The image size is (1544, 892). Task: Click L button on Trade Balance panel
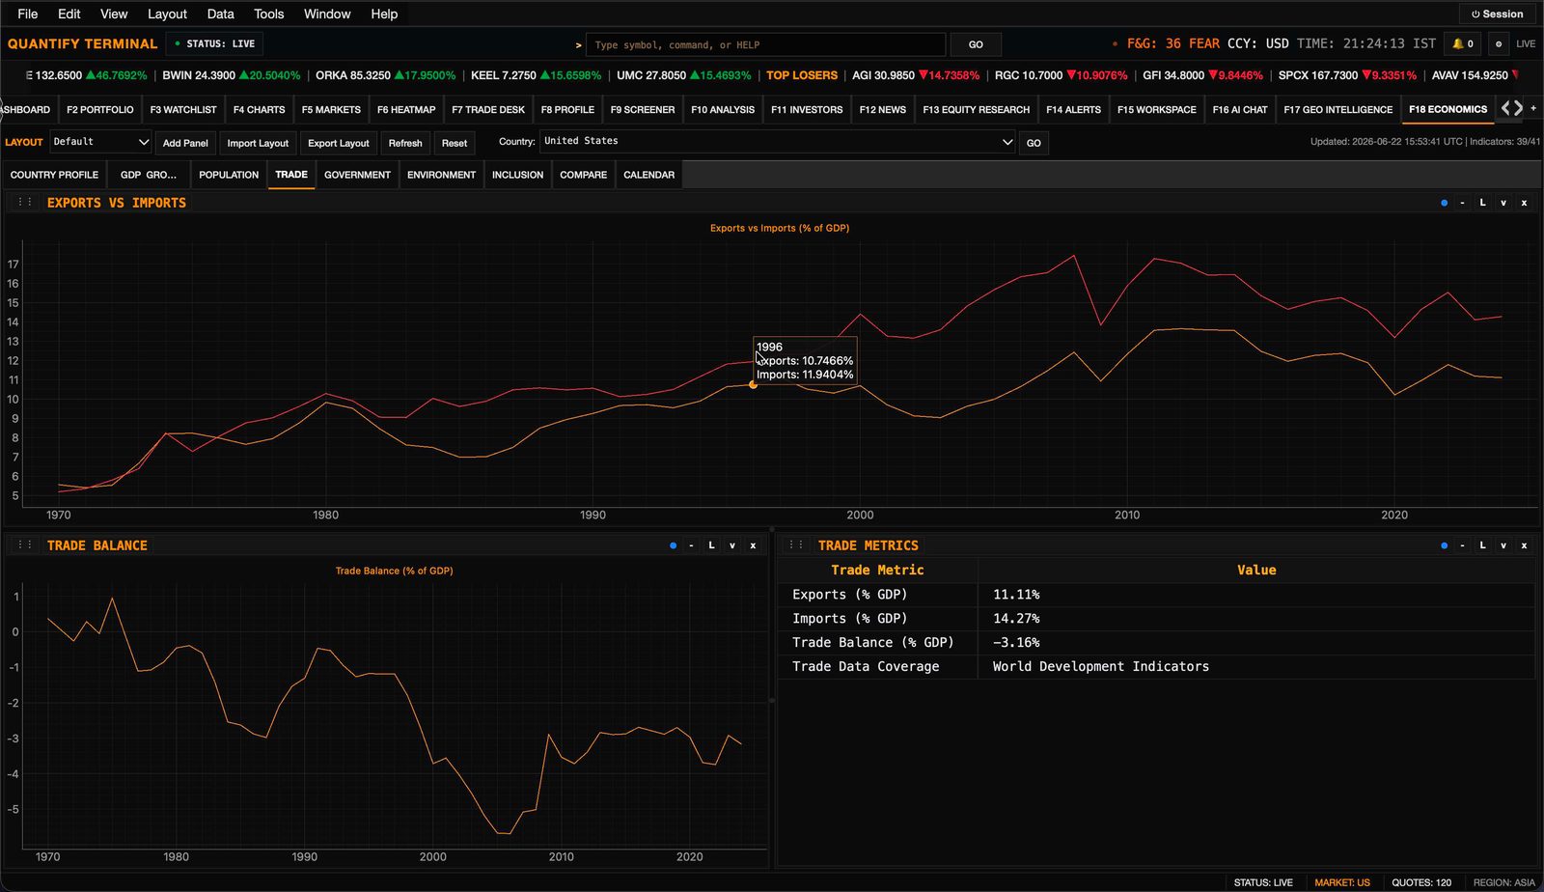coord(712,545)
